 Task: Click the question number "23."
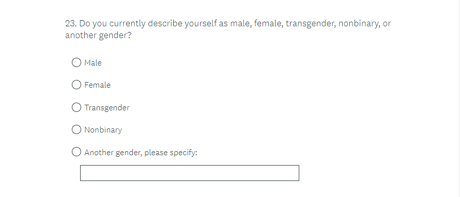click(x=71, y=23)
